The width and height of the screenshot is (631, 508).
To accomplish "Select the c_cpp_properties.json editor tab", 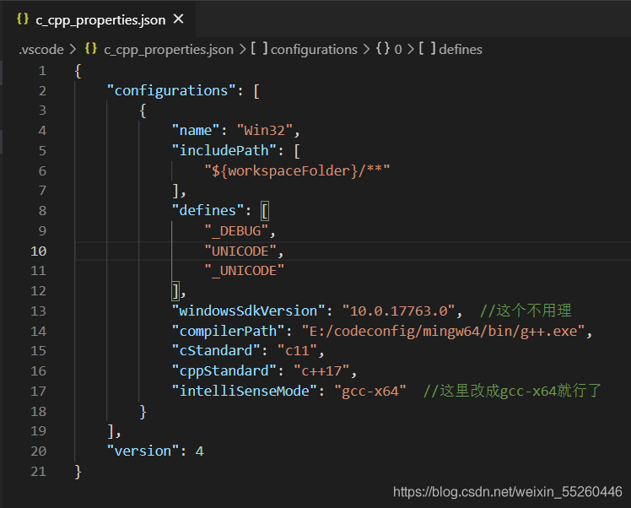I will click(x=100, y=19).
